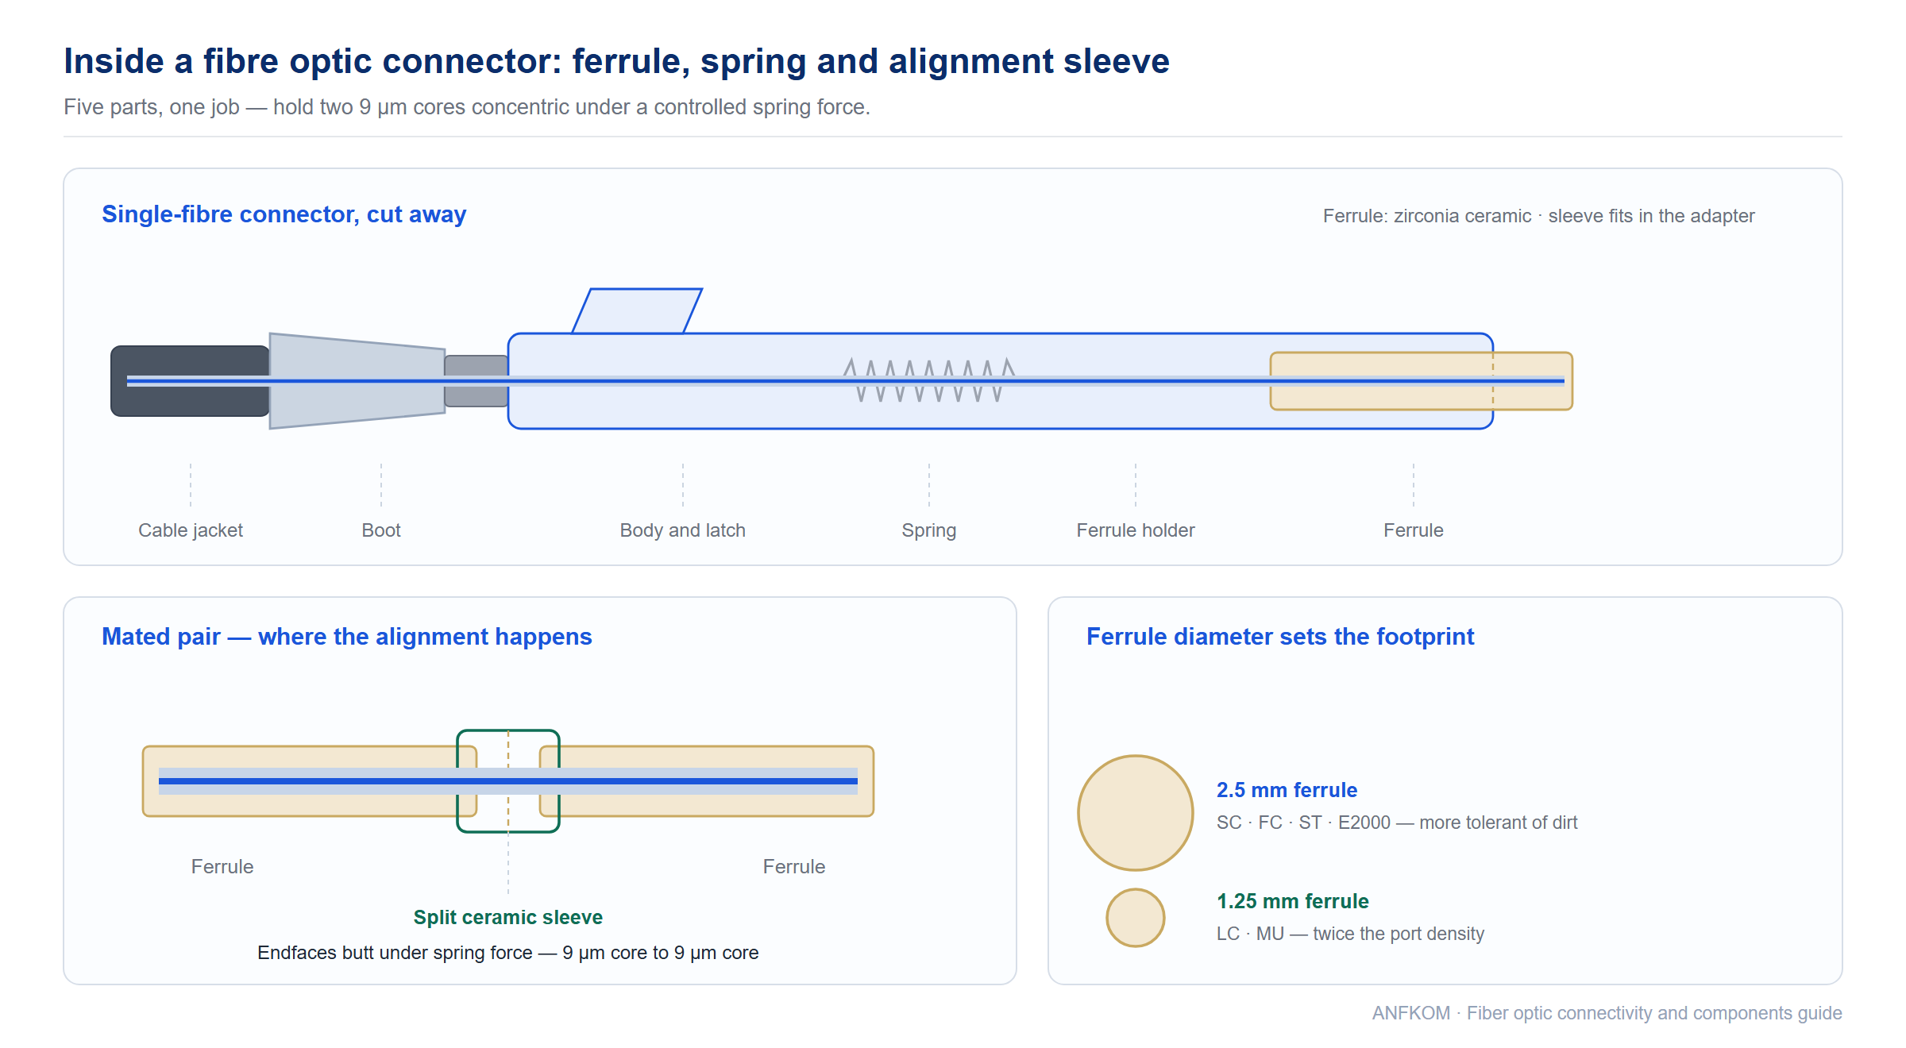Click the ANFKOM footer credit
Viewport: 1906px width, 1048px height.
click(x=1607, y=1013)
